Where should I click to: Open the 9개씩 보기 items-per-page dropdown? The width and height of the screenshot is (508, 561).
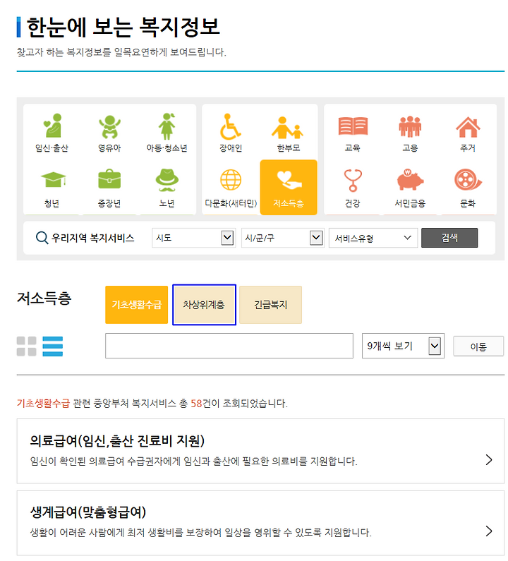[x=403, y=346]
